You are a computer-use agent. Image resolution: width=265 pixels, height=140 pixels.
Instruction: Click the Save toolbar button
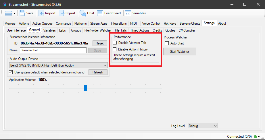click(26, 13)
